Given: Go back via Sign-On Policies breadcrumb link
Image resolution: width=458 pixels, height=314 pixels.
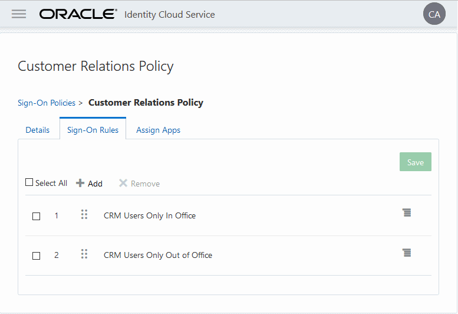Looking at the screenshot, I should pos(47,103).
